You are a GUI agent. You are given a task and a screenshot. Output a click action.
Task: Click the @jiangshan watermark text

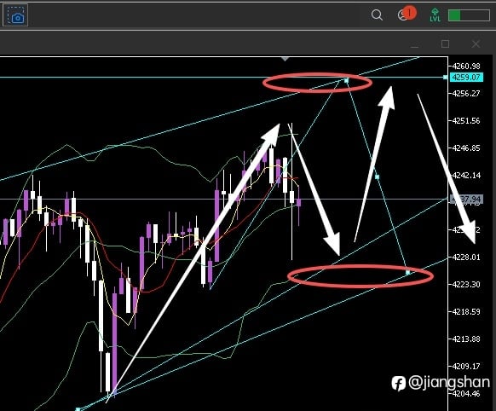[x=449, y=383]
